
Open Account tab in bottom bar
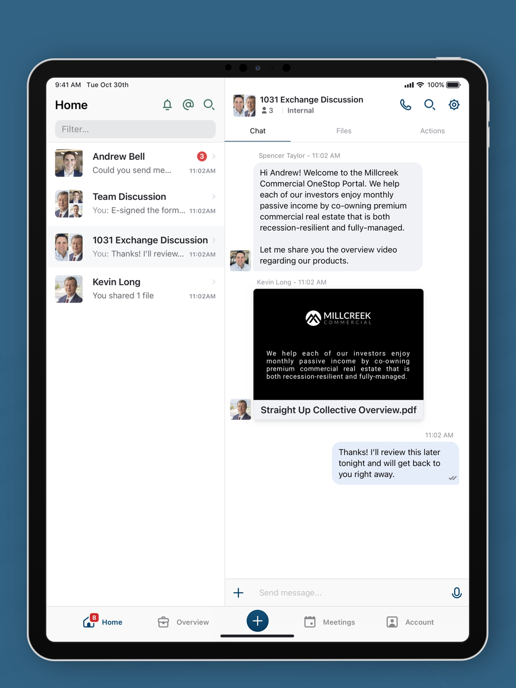410,622
